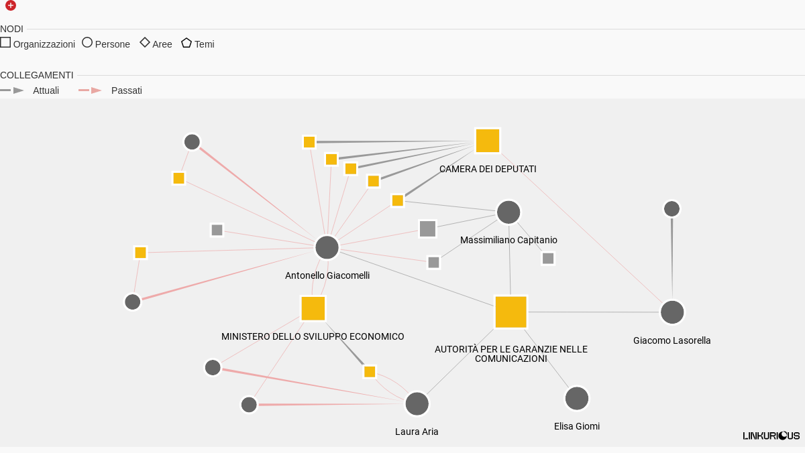Viewport: 805px width, 453px height.
Task: Click the large gray square node left of Capitanio
Action: (427, 229)
